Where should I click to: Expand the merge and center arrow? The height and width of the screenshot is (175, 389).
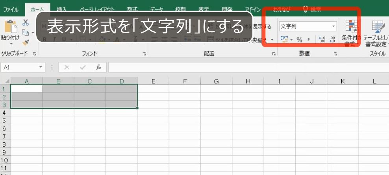pos(272,39)
